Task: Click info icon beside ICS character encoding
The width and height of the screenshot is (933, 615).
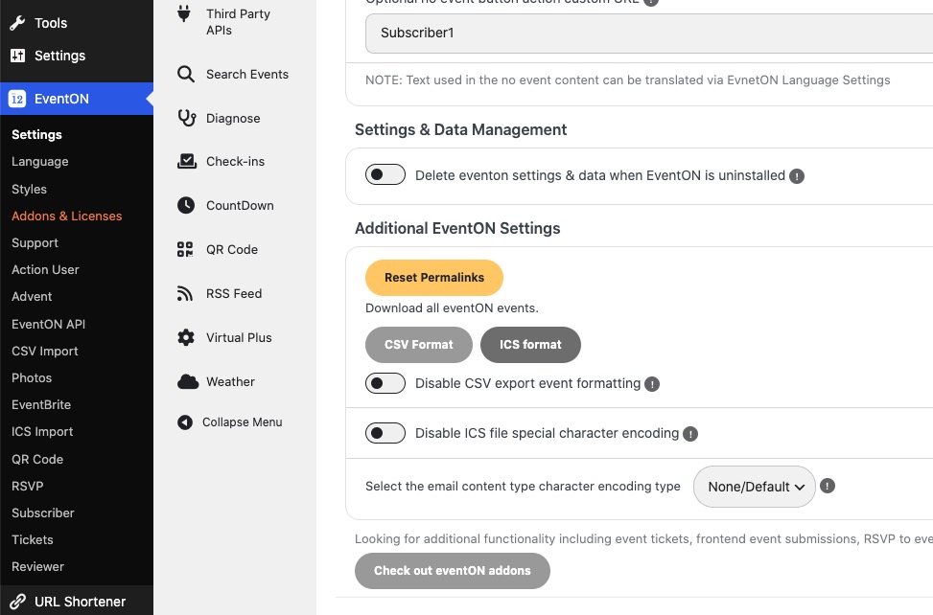Action: [690, 434]
